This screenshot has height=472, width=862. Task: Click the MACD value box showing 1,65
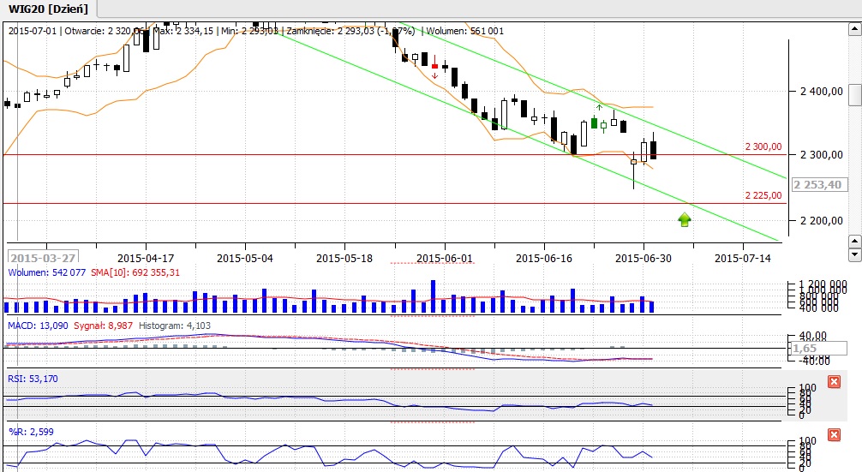803,349
